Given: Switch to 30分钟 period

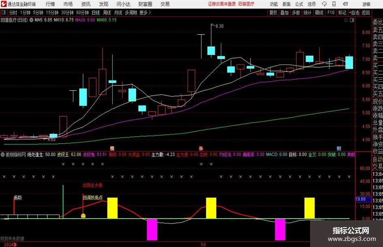Looking at the screenshot, I should point(67,13).
